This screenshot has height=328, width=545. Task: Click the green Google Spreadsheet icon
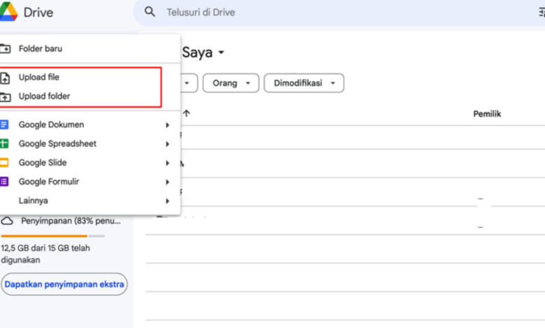point(4,144)
